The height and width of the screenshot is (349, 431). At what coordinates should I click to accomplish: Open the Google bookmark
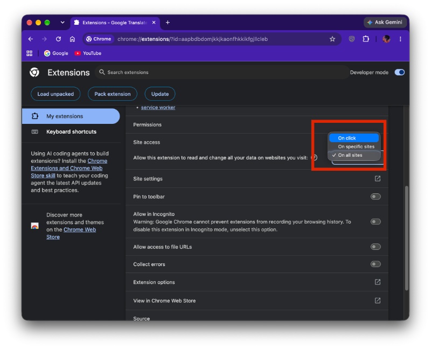(56, 53)
